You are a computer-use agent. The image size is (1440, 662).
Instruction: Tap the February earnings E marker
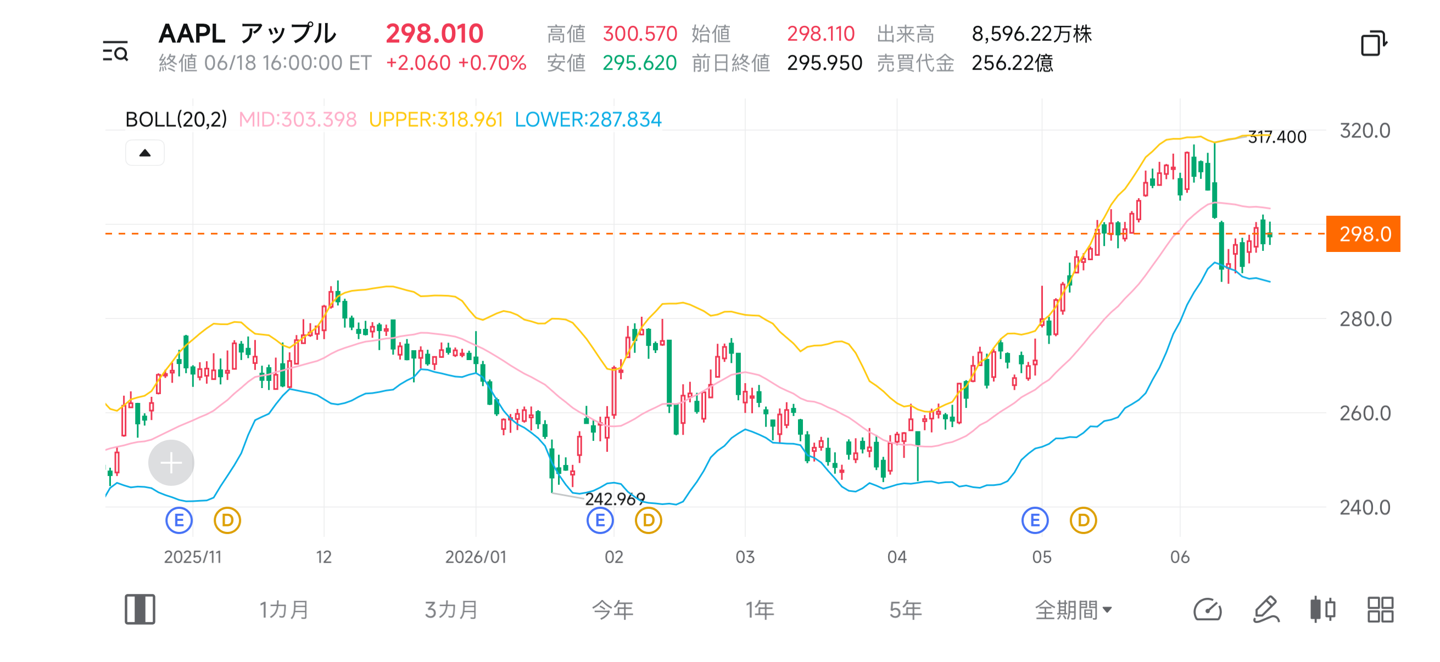[x=600, y=521]
